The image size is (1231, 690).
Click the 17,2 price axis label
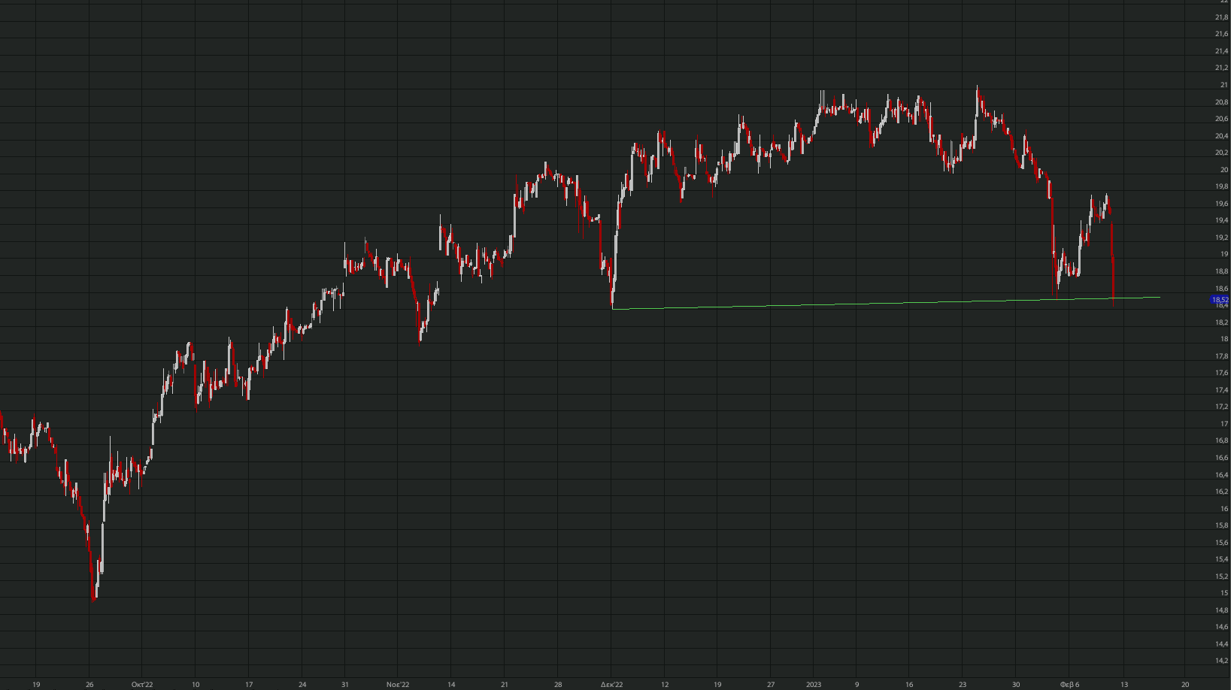tap(1222, 407)
